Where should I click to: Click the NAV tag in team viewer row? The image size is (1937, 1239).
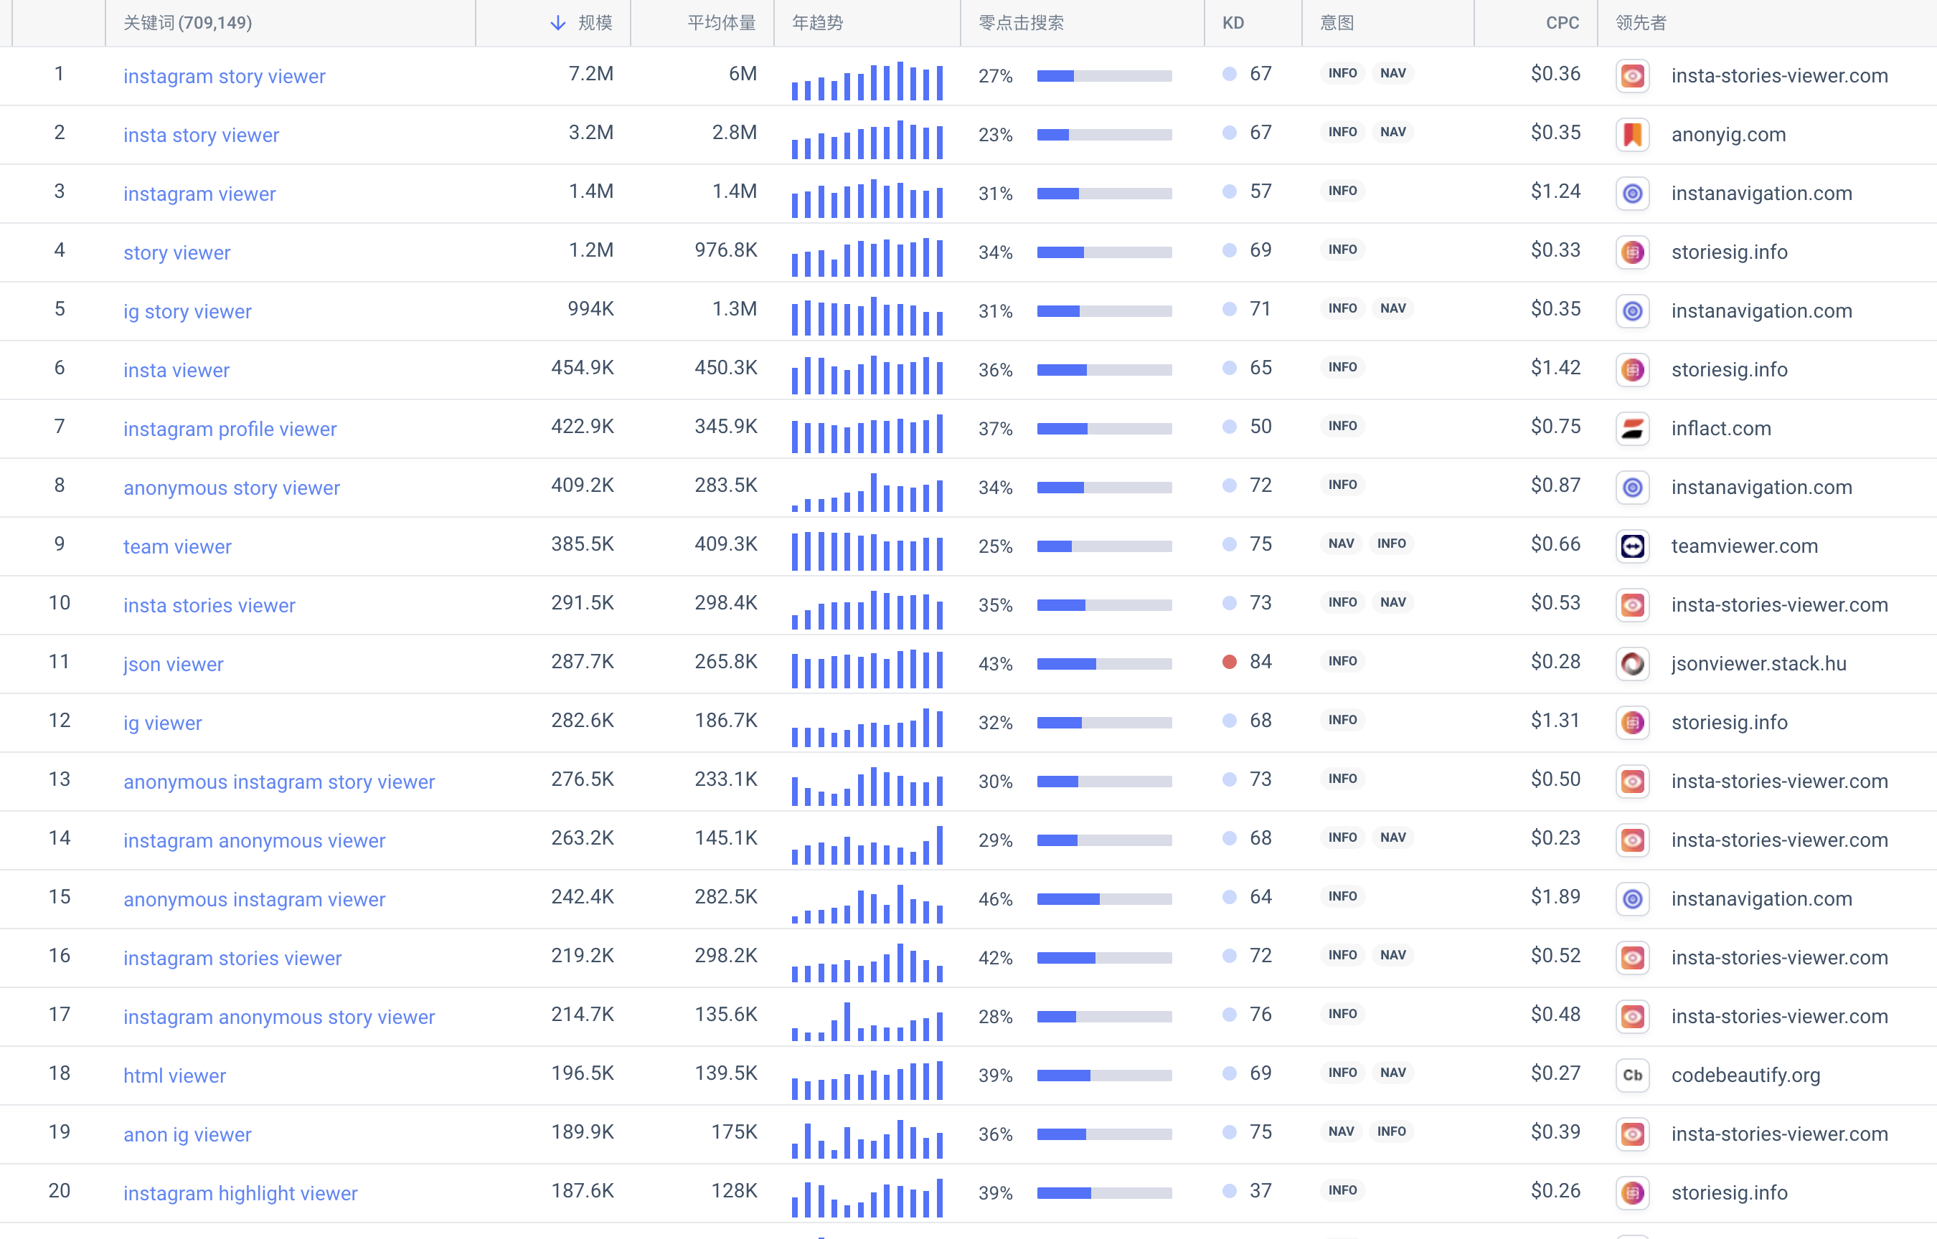pos(1341,543)
